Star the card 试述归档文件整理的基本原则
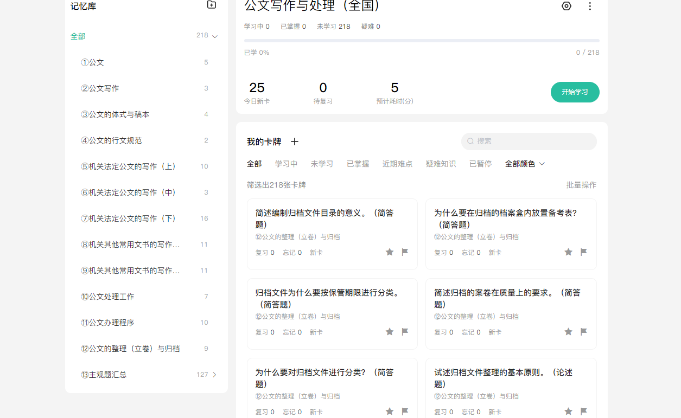This screenshot has height=418, width=681. point(568,411)
